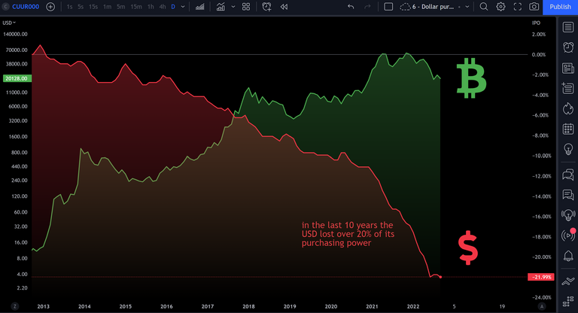The image size is (578, 313).
Task: Open private chats message icon
Action: pyautogui.click(x=568, y=194)
